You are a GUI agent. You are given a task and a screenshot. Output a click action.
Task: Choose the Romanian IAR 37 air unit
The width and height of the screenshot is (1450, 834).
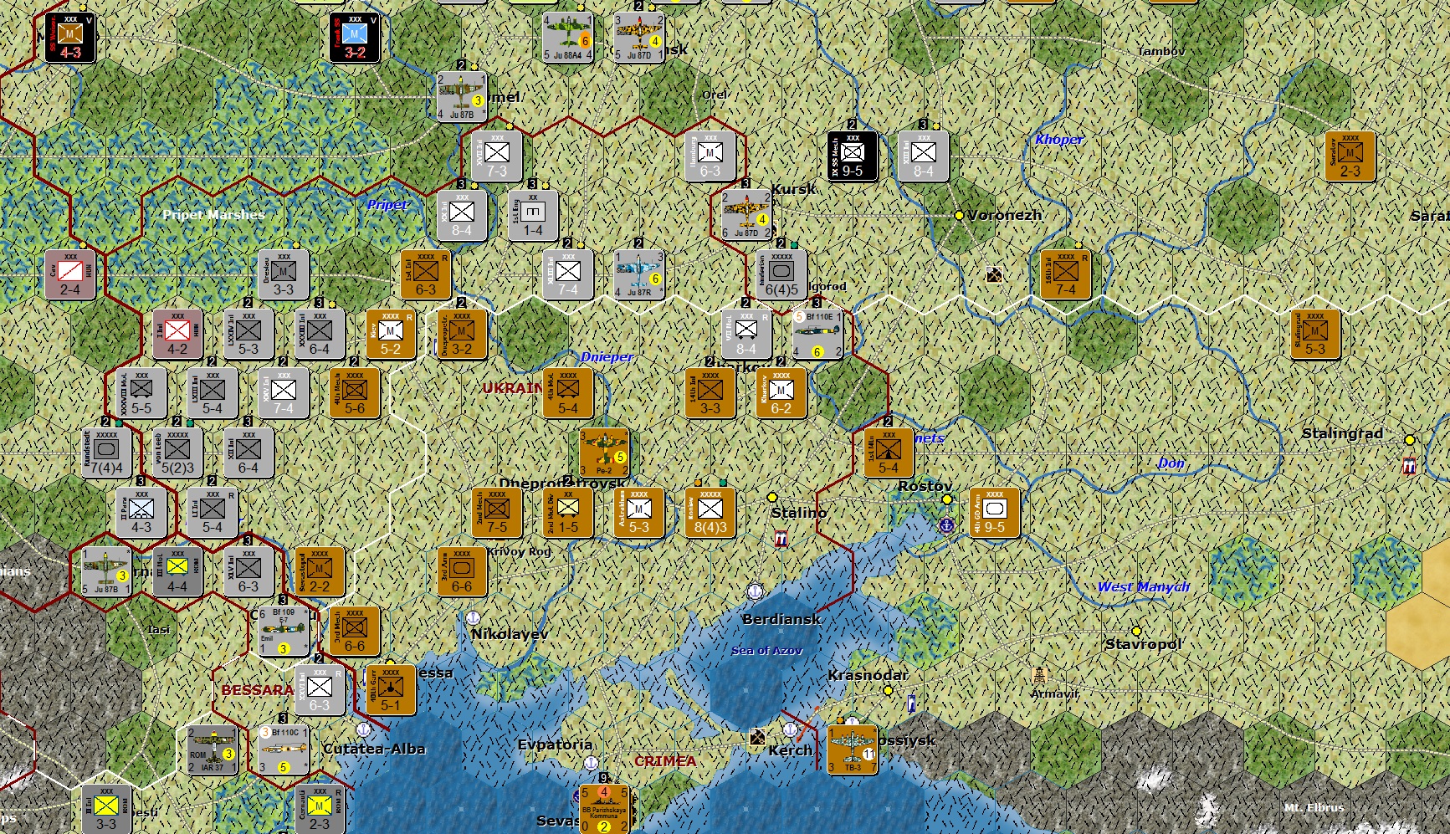[213, 750]
